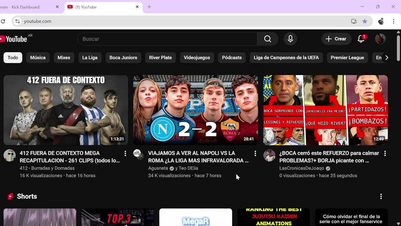This screenshot has height=226, width=401.
Task: Open Cómo olvidar el final short
Action: 352,217
